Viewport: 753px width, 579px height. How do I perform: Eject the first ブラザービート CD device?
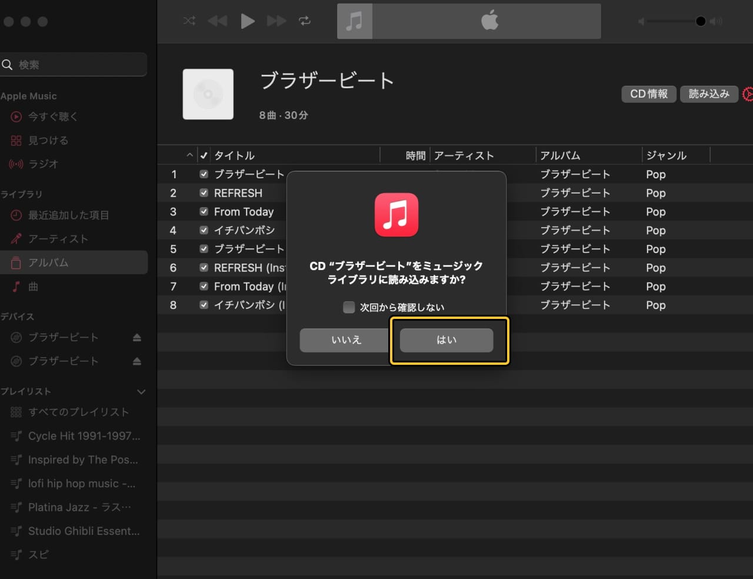pyautogui.click(x=137, y=337)
